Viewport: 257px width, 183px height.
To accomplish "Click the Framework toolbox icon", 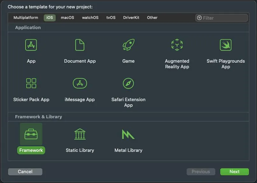I will (x=31, y=134).
